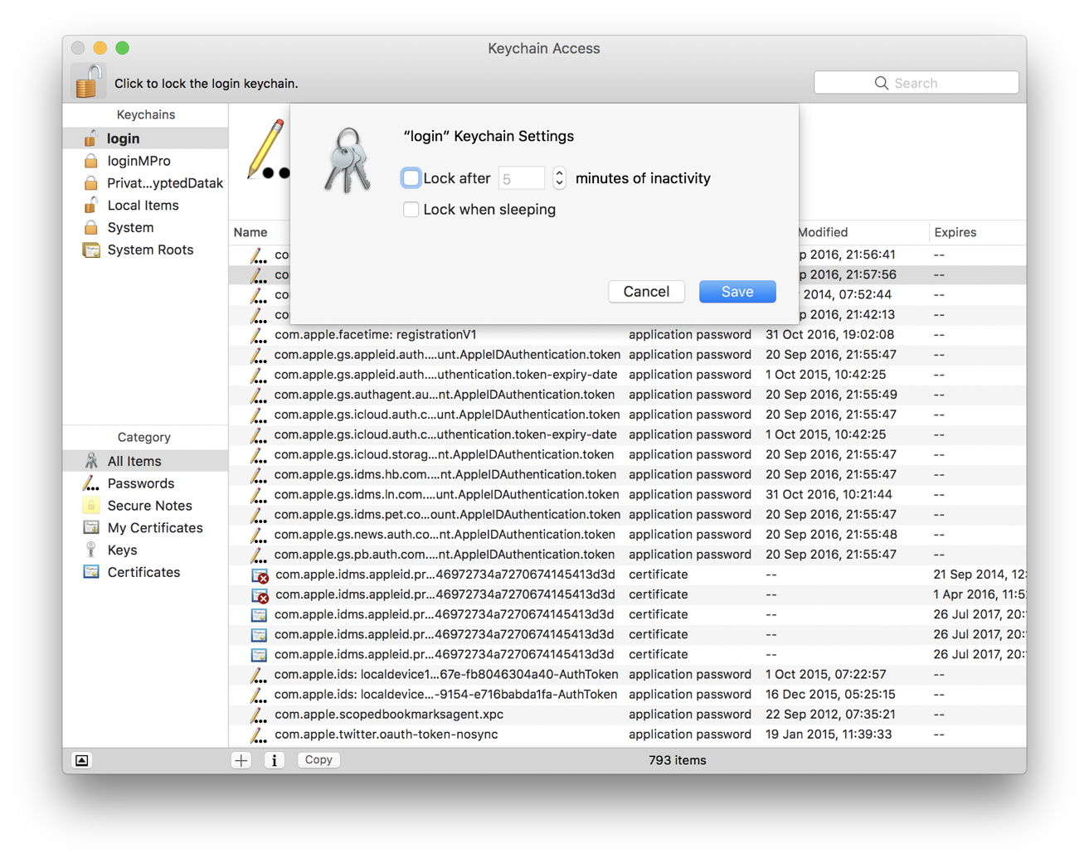Select the Passwords category
The image size is (1089, 863).
click(x=140, y=483)
